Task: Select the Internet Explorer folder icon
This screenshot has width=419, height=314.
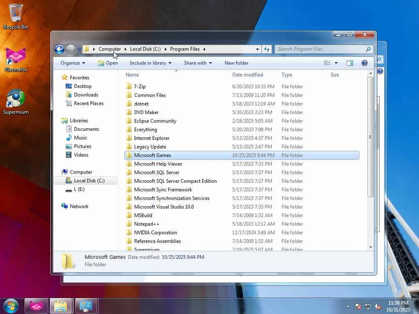Action: click(129, 138)
